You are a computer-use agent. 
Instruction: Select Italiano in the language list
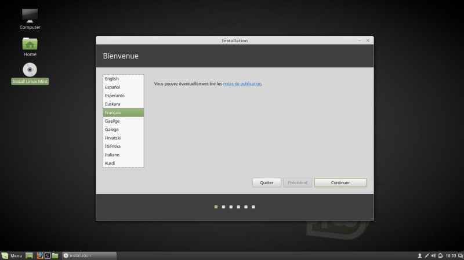(x=124, y=155)
